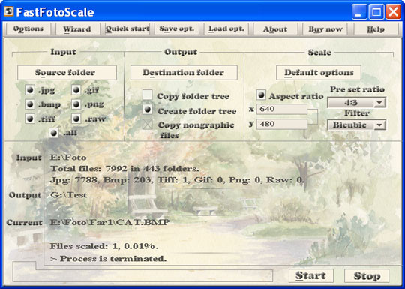The height and width of the screenshot is (289, 405).
Task: Click Load opt. button
Action: (x=226, y=29)
